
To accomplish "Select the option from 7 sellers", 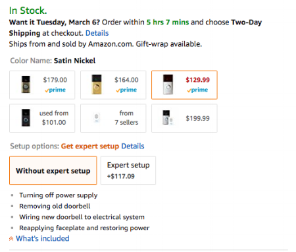I will [113, 118].
